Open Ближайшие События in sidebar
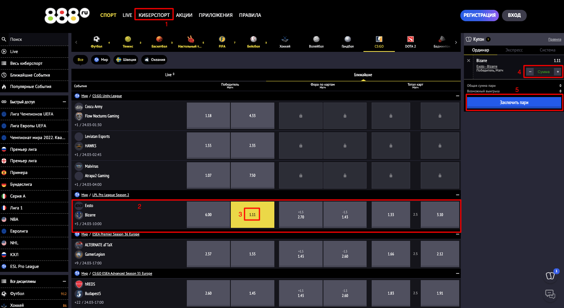This screenshot has height=308, width=564. [34, 75]
